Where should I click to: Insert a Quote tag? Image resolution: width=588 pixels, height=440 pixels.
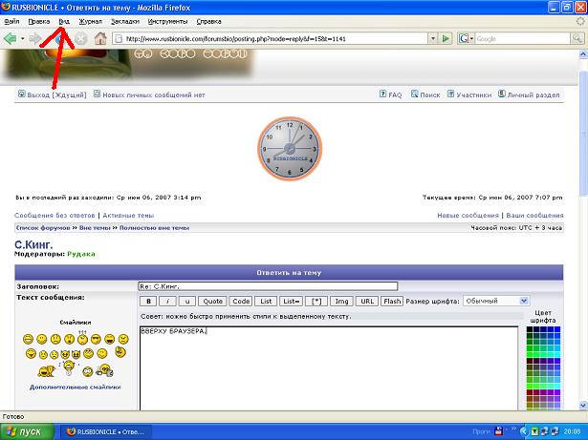(x=212, y=301)
